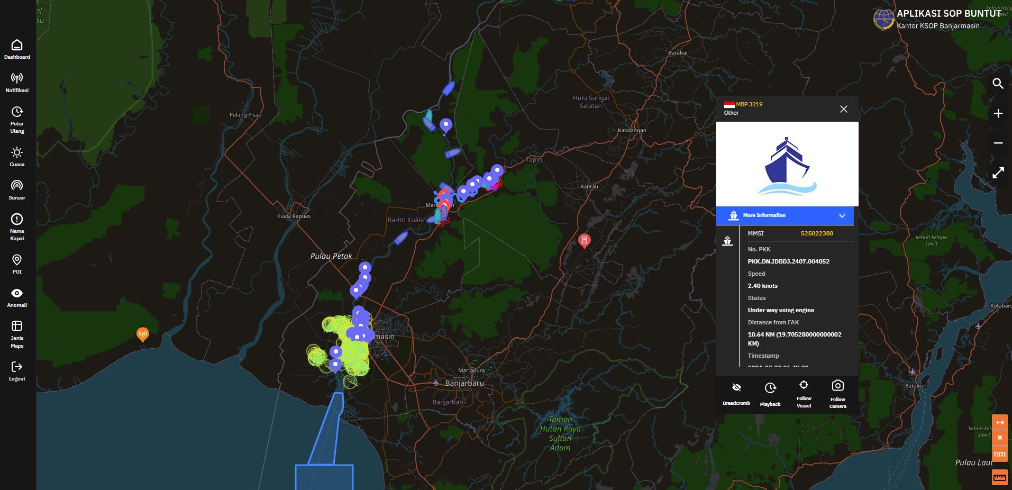Select the blue vessel near Pulau Petak label
Image resolution: width=1012 pixels, height=490 pixels.
point(401,238)
